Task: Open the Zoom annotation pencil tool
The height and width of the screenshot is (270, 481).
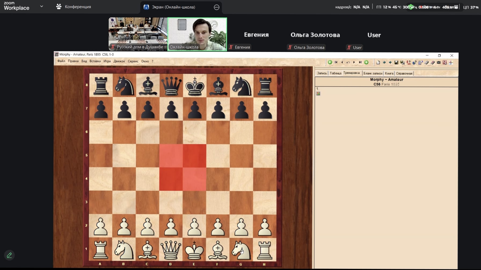Action: click(x=9, y=255)
